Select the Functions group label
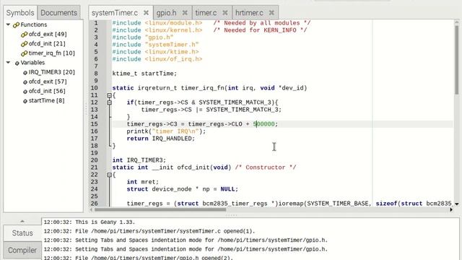This screenshot has width=462, height=260. tap(34, 25)
